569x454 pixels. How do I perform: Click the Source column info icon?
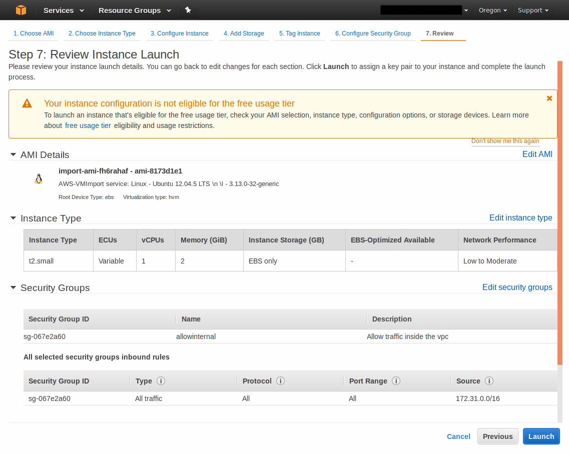coord(489,381)
